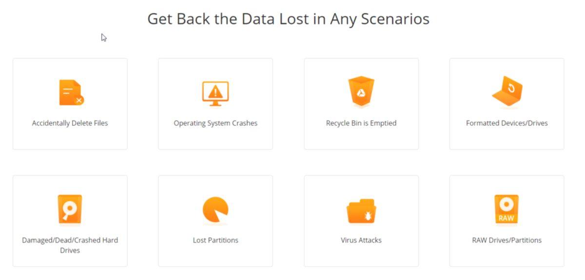
Task: Click the RAW drive icon
Action: [507, 210]
